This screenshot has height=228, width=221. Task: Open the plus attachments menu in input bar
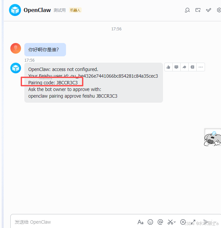tap(183, 222)
